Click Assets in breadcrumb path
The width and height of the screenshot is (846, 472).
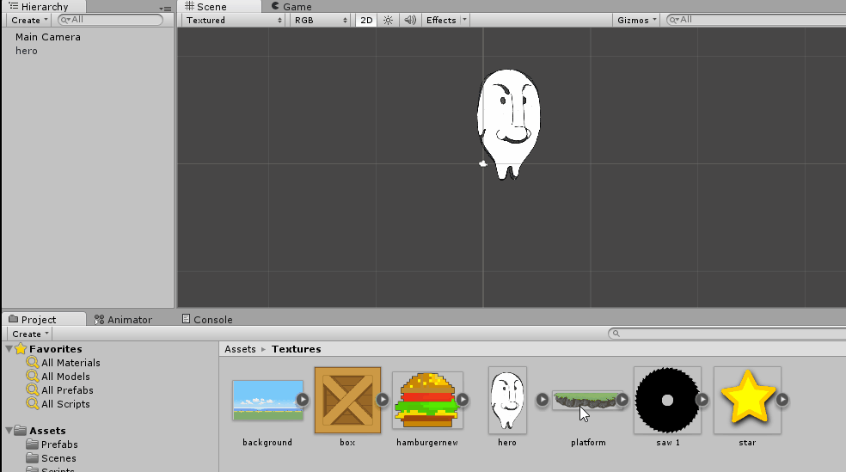tap(240, 349)
